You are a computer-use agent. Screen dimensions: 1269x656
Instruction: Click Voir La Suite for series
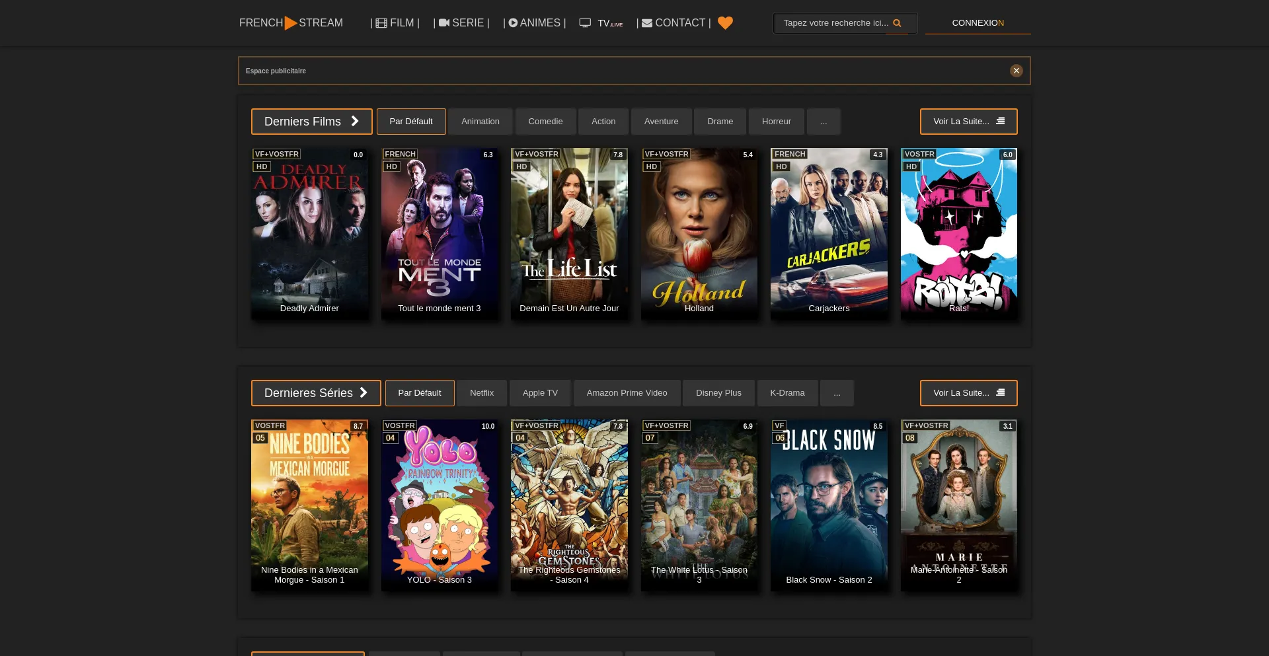click(969, 393)
